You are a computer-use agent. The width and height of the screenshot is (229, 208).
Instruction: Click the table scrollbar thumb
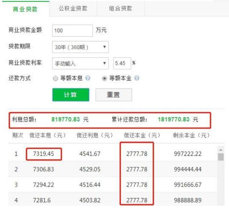click(221, 157)
